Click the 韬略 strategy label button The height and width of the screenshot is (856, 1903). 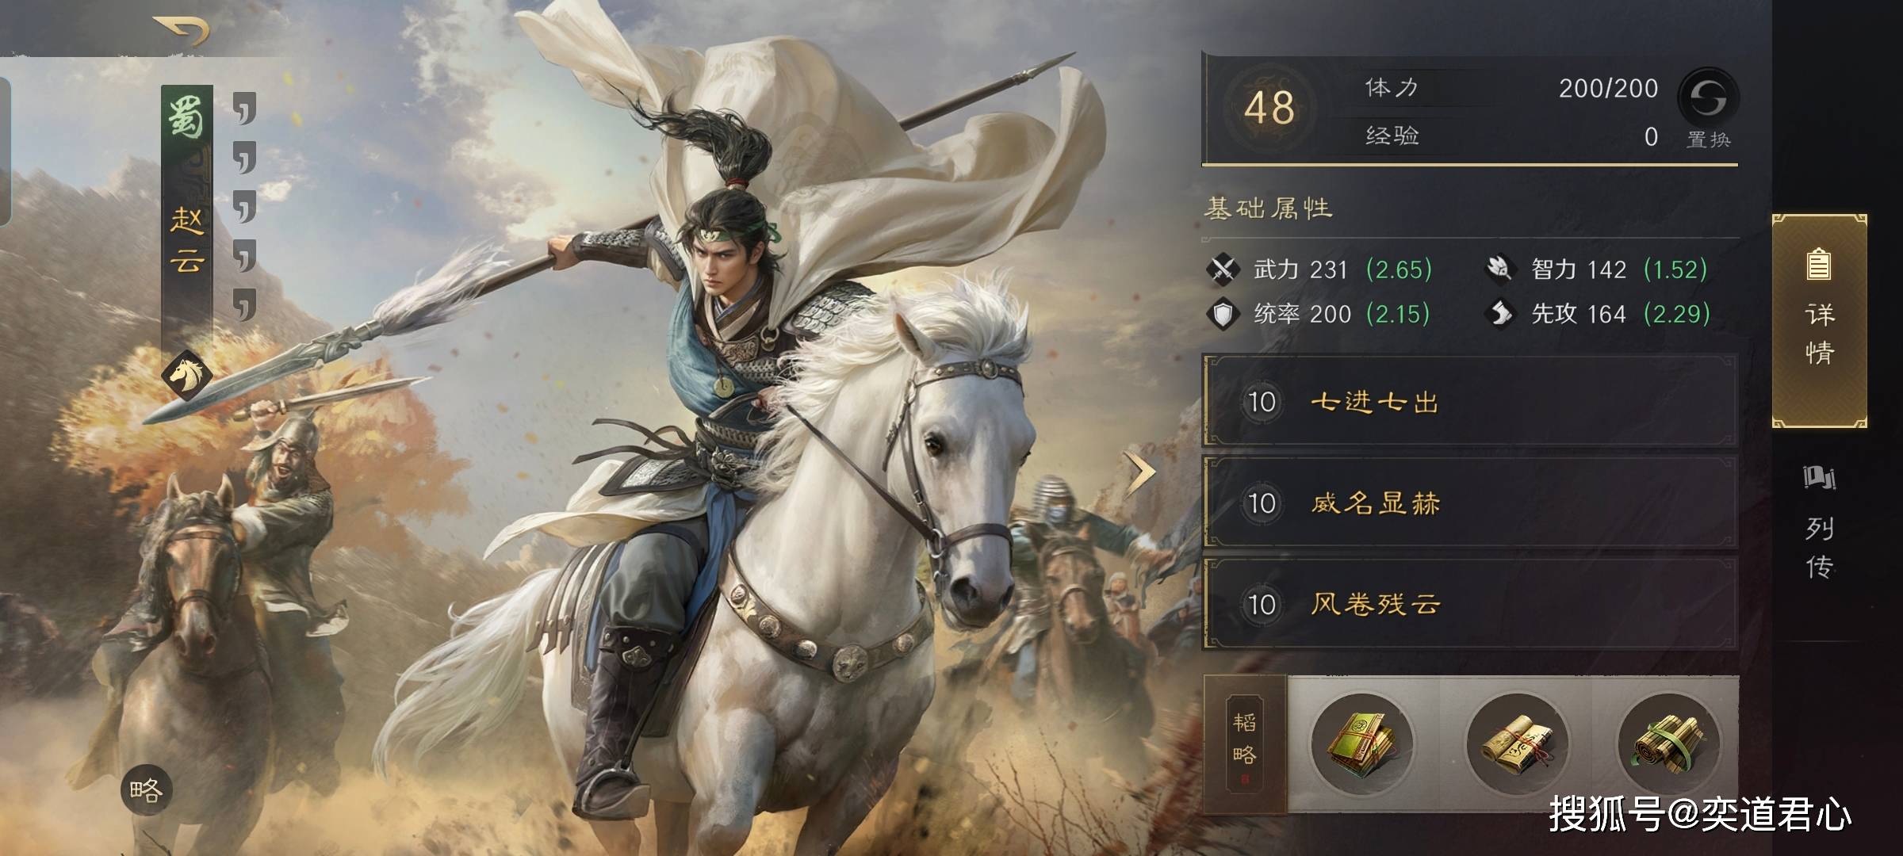1245,744
